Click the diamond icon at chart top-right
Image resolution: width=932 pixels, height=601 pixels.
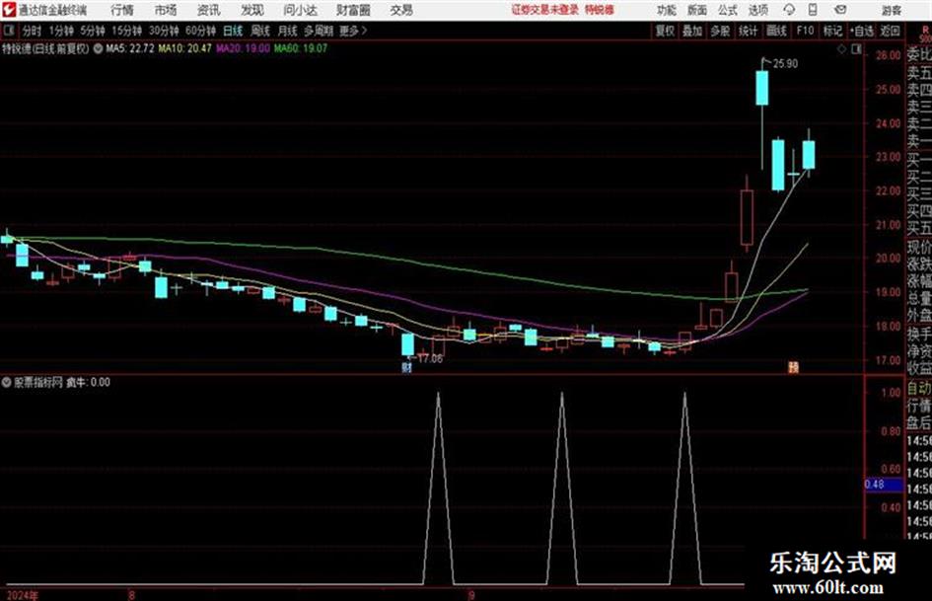tap(841, 49)
